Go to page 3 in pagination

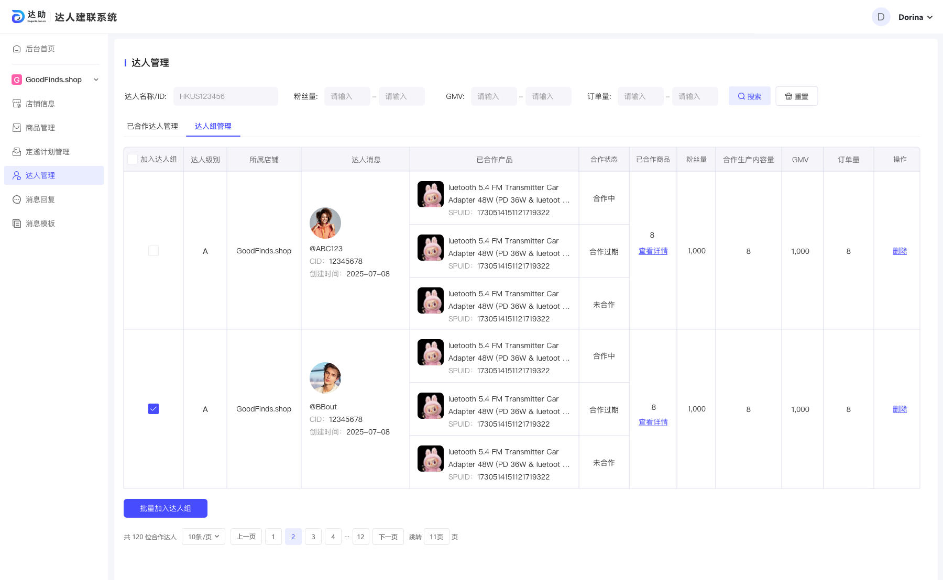point(313,537)
